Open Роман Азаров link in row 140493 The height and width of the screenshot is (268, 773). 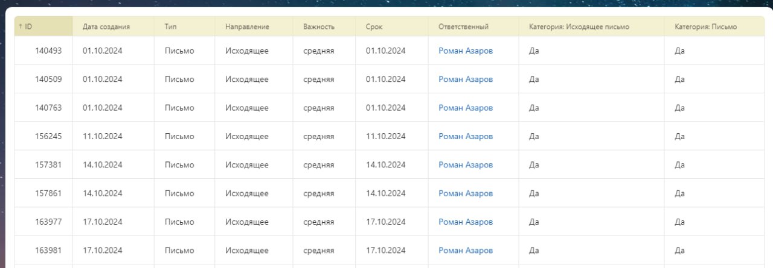coord(466,51)
